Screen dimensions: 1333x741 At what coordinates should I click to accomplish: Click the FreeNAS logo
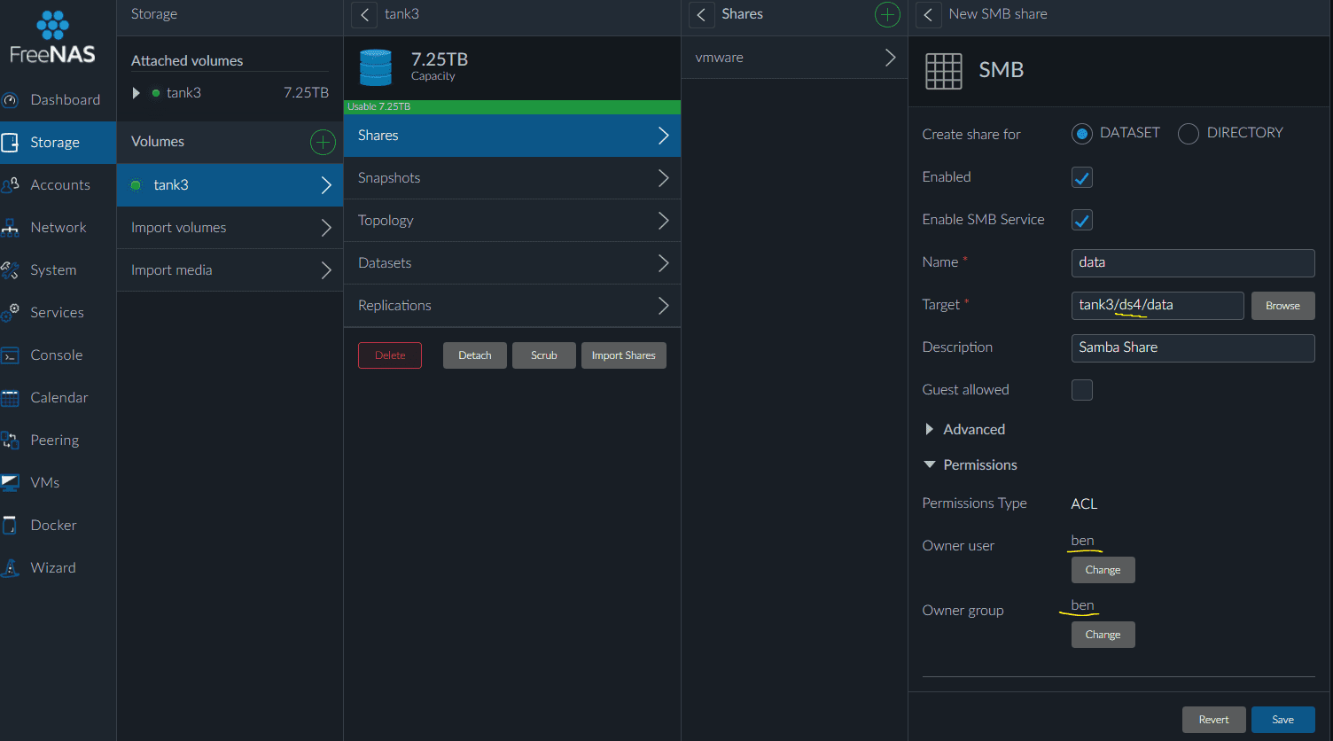point(52,38)
